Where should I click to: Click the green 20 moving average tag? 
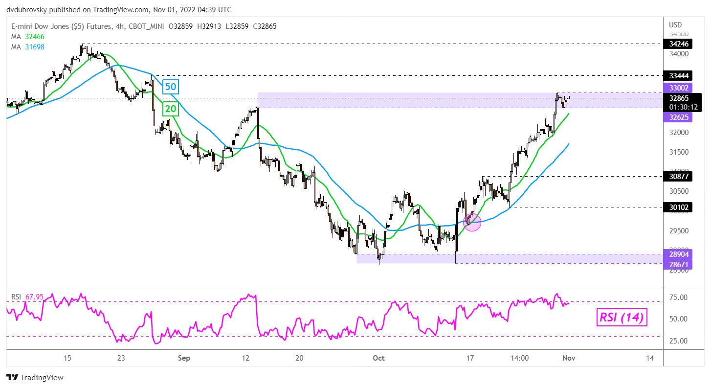pos(170,109)
